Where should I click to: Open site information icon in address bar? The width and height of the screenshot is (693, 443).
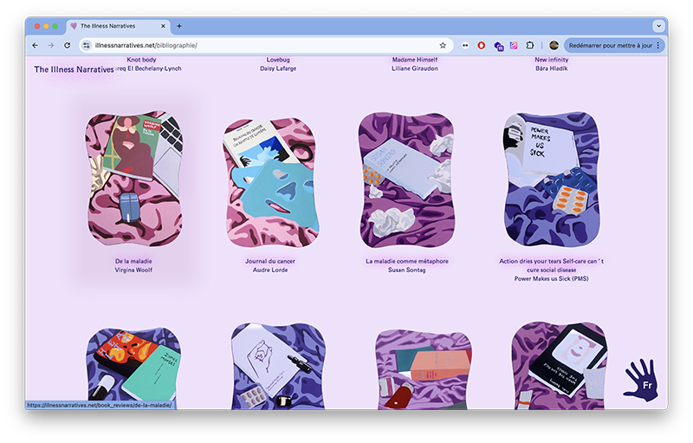coord(87,45)
